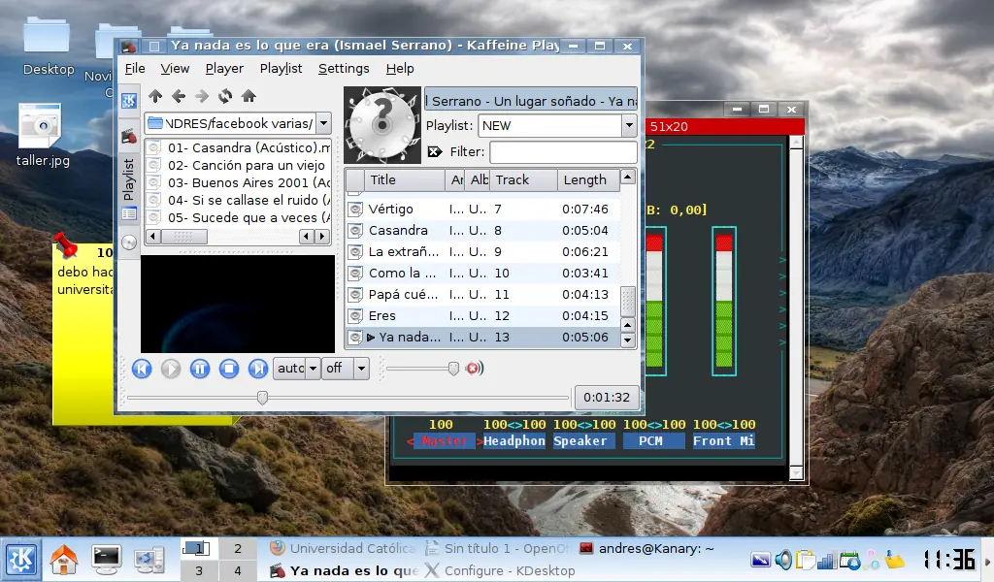
Task: Open the CD disc tab in sidebar
Action: coord(129,242)
